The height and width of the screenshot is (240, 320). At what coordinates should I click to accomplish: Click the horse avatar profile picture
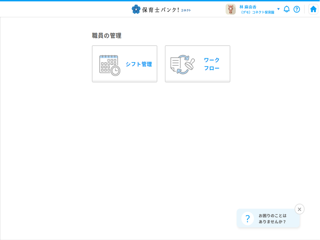click(x=231, y=9)
